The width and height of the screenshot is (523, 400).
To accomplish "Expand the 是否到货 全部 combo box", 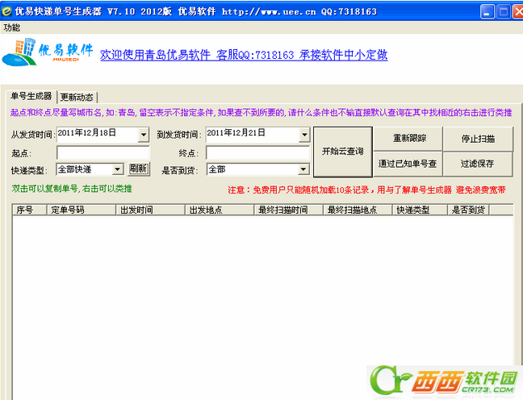I will coord(303,169).
